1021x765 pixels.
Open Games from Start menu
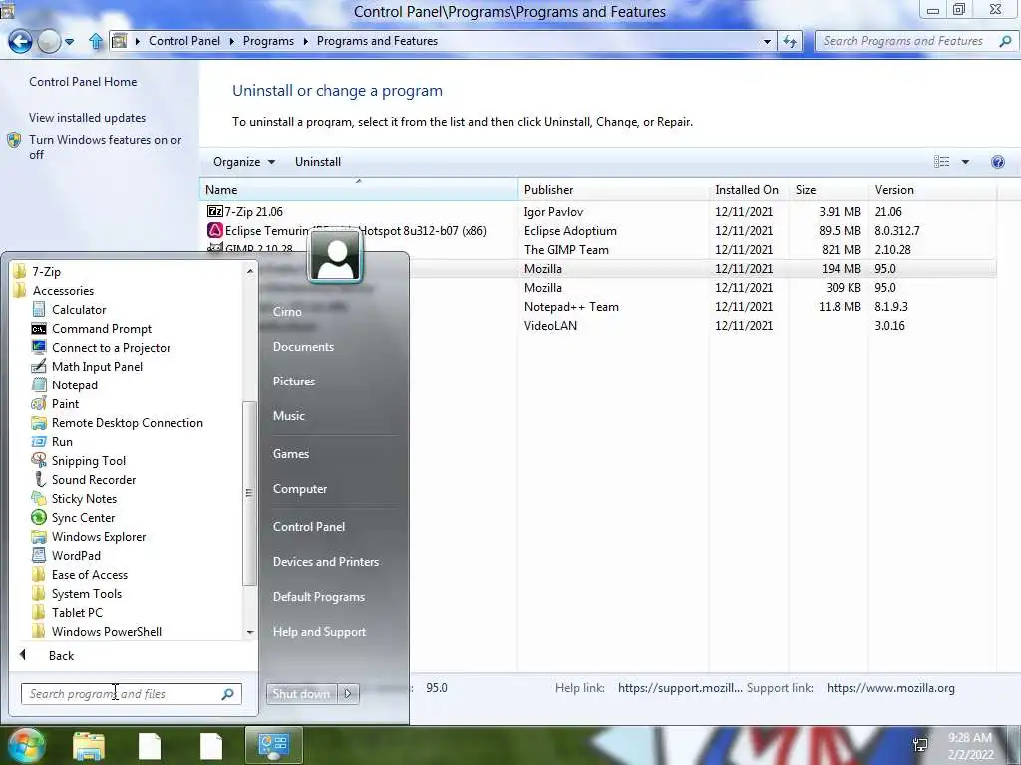tap(290, 454)
